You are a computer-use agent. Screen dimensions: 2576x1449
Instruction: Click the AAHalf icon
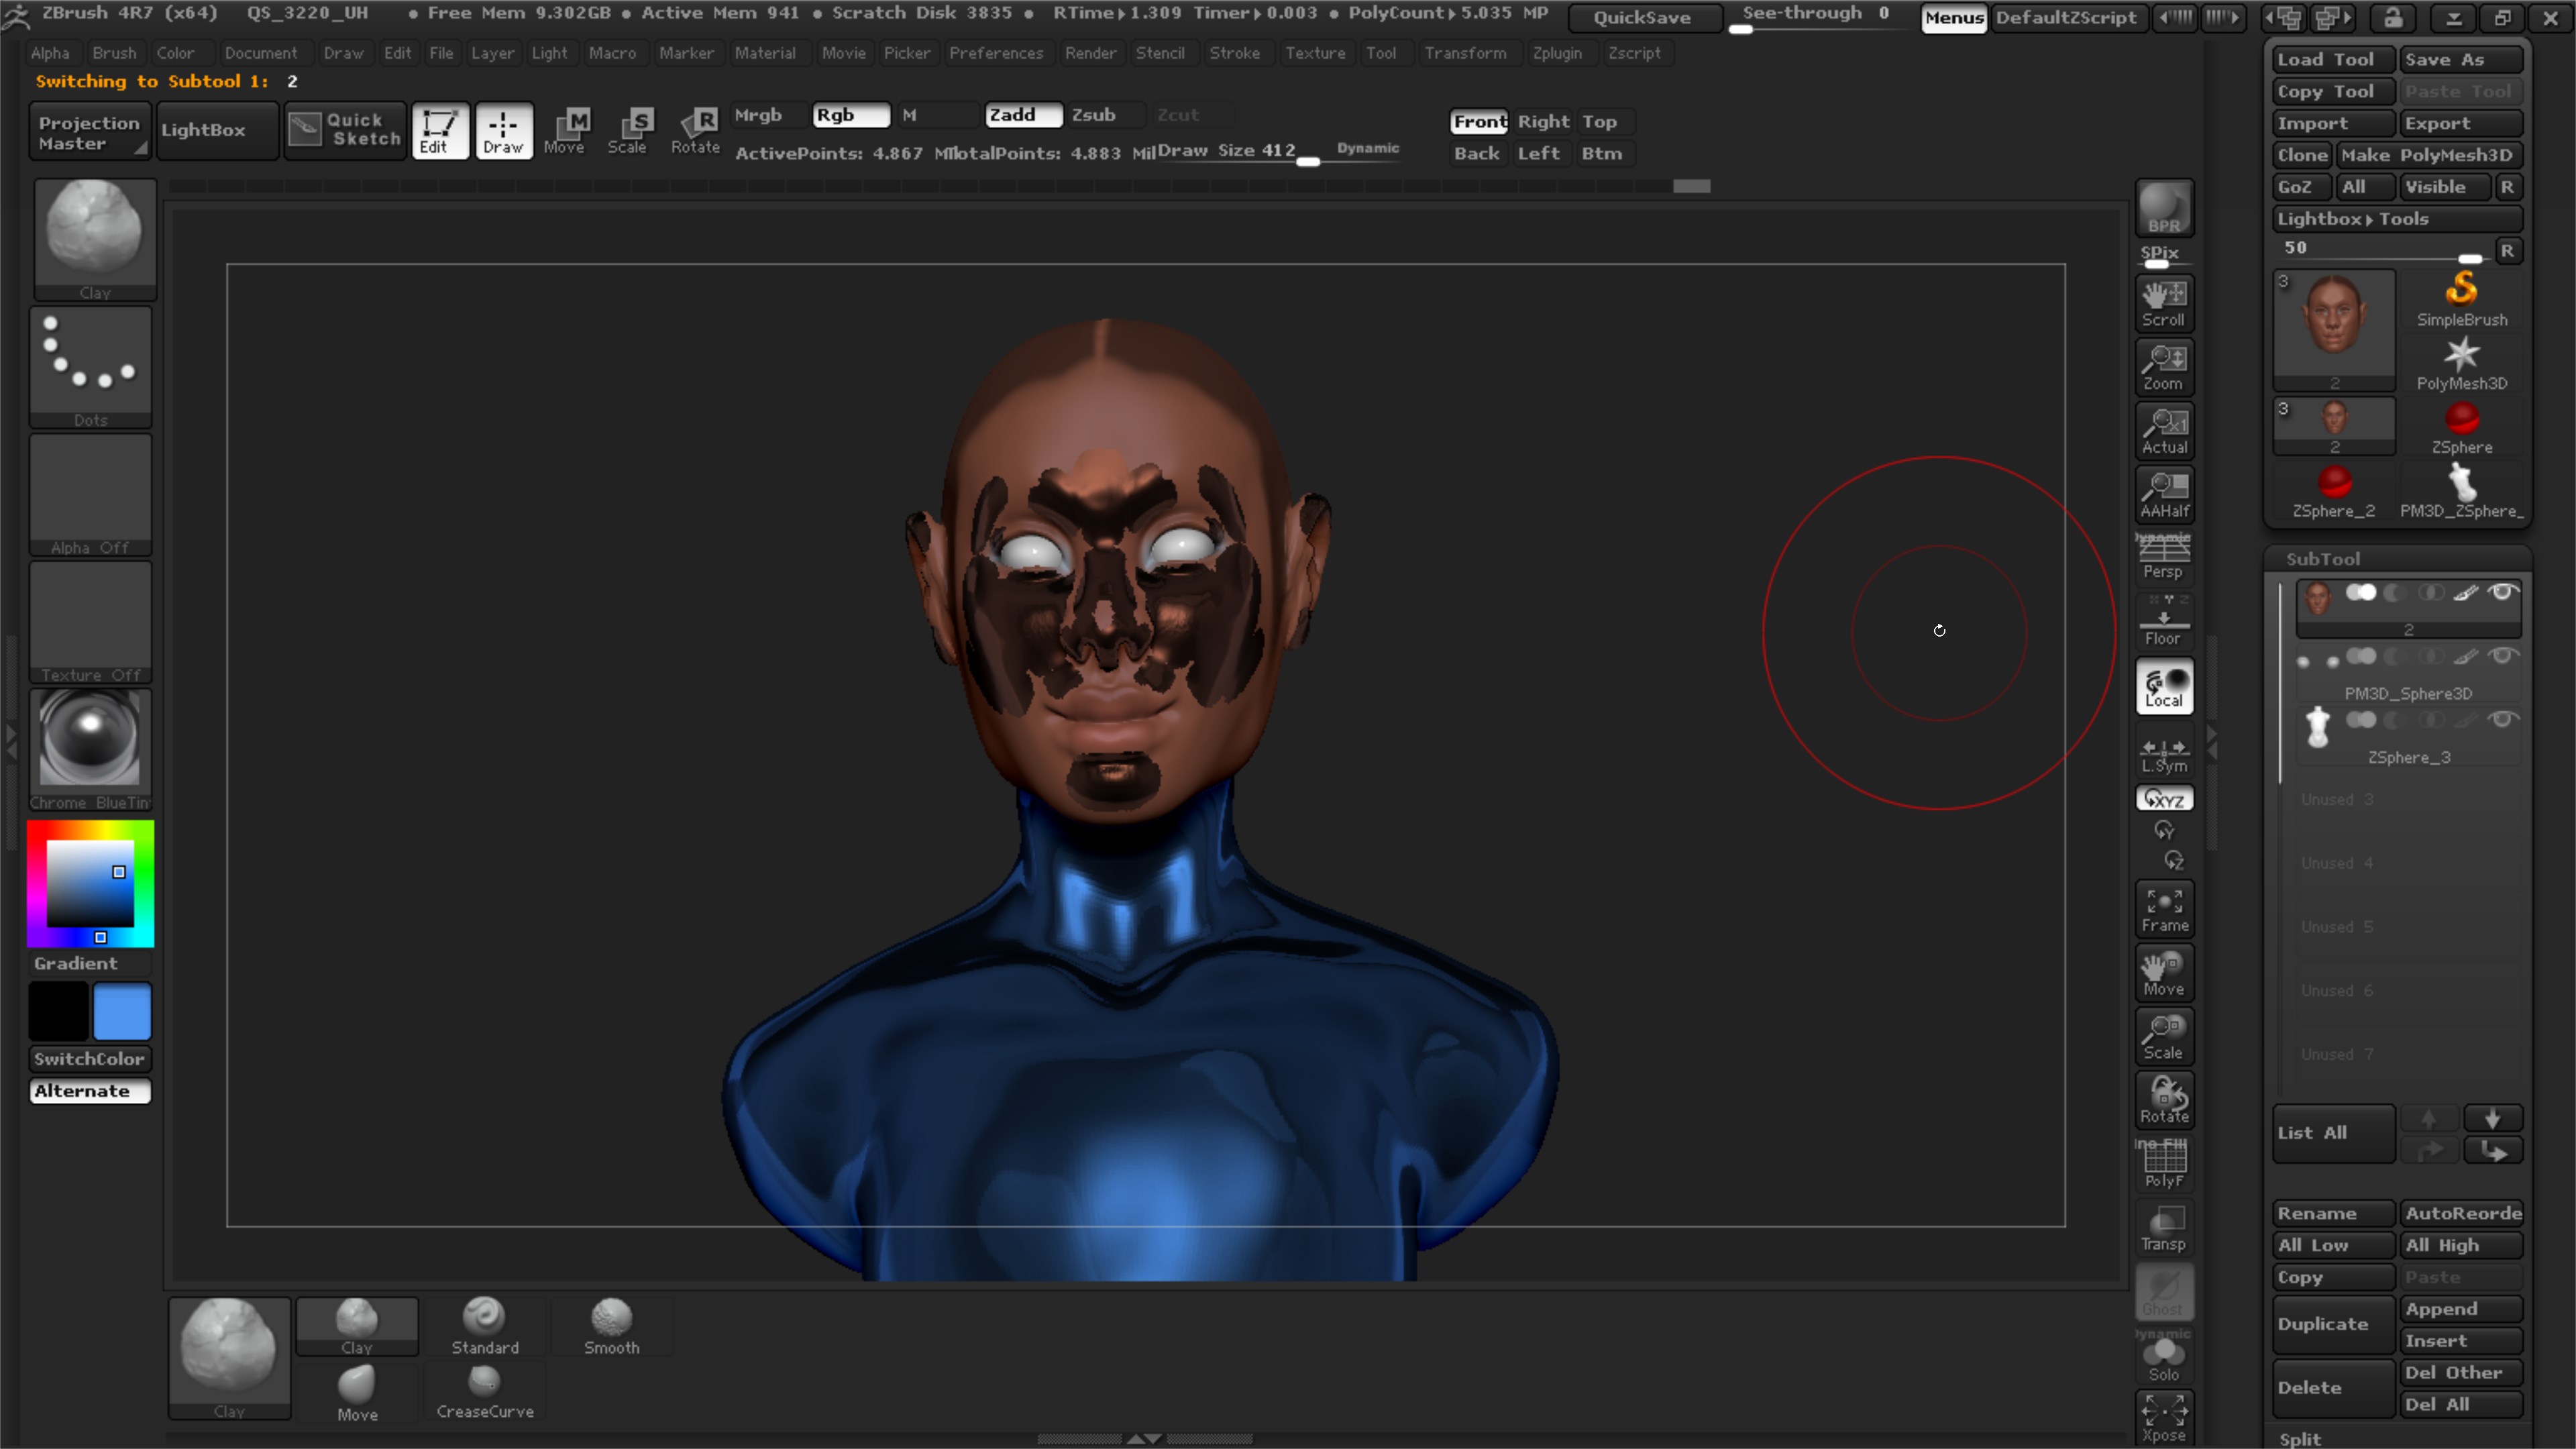(x=2164, y=495)
